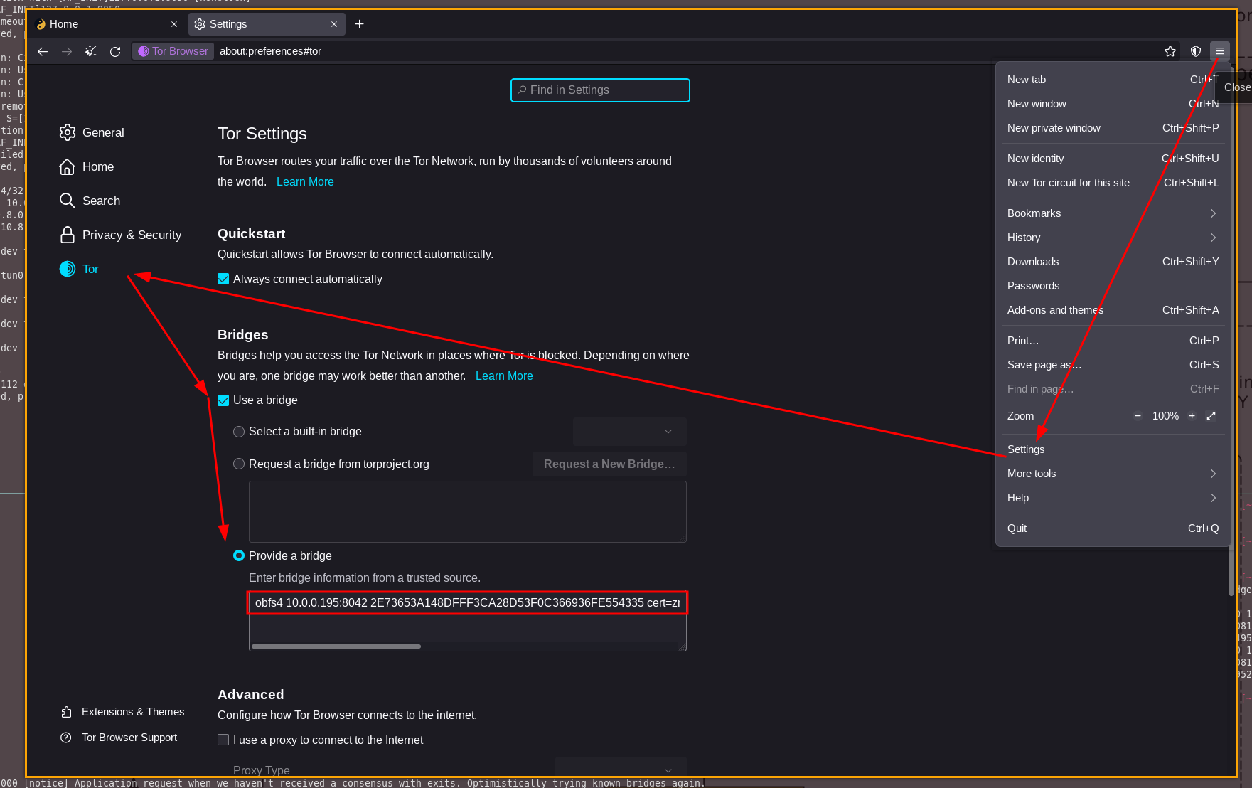Bookmark this page with the star icon
The image size is (1252, 788).
1170,51
